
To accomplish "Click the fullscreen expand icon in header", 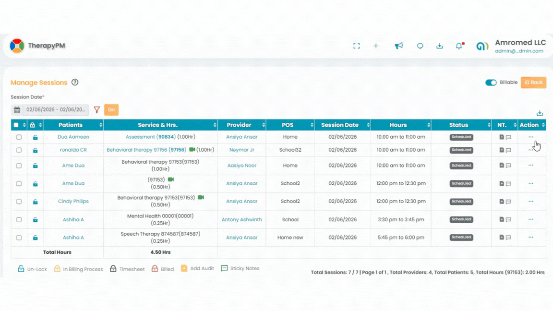I will [356, 46].
